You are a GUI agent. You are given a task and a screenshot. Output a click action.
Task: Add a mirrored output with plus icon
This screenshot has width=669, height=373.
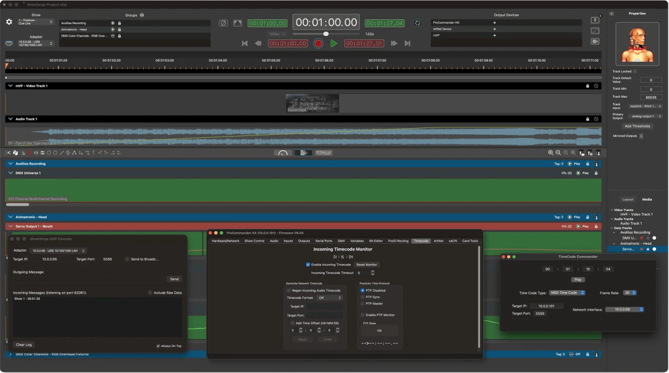pos(641,136)
